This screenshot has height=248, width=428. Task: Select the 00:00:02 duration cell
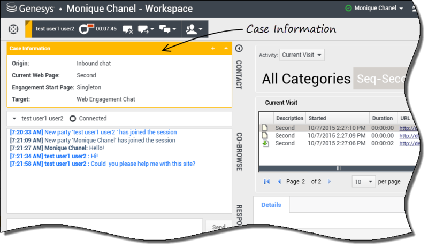click(383, 143)
